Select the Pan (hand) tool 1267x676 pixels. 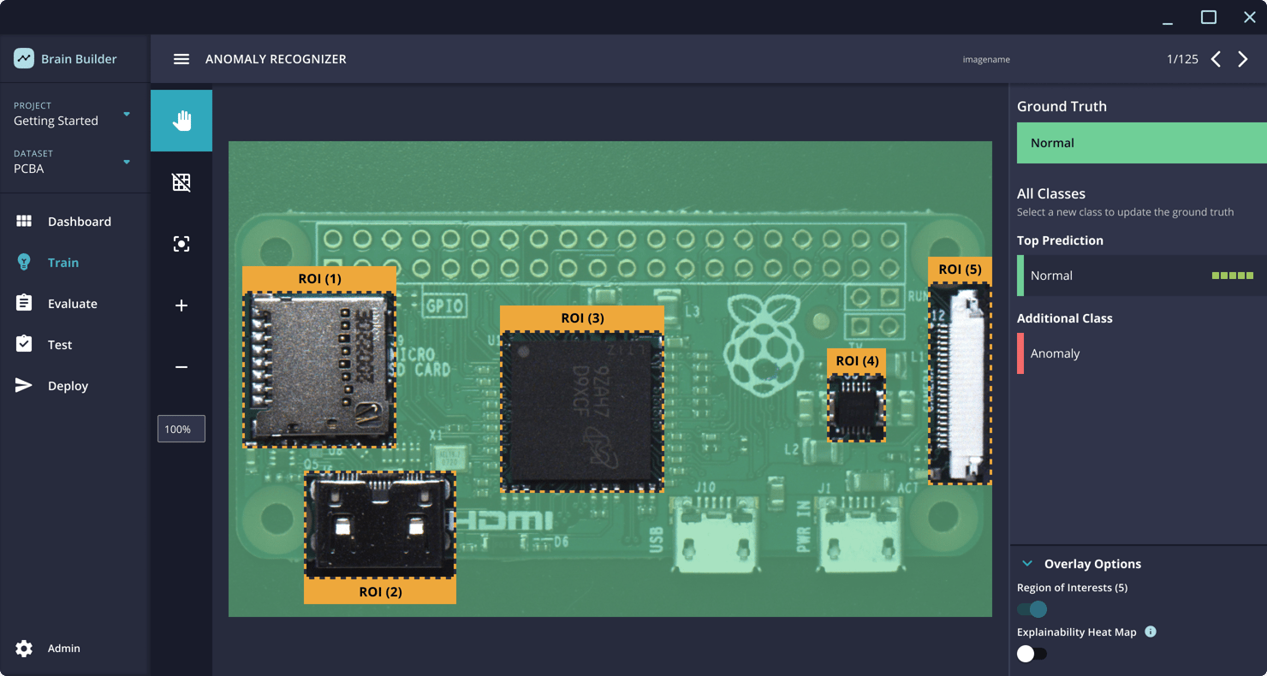click(181, 120)
